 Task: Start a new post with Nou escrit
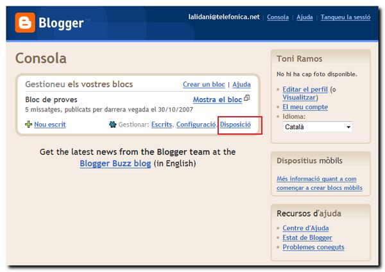coord(49,124)
